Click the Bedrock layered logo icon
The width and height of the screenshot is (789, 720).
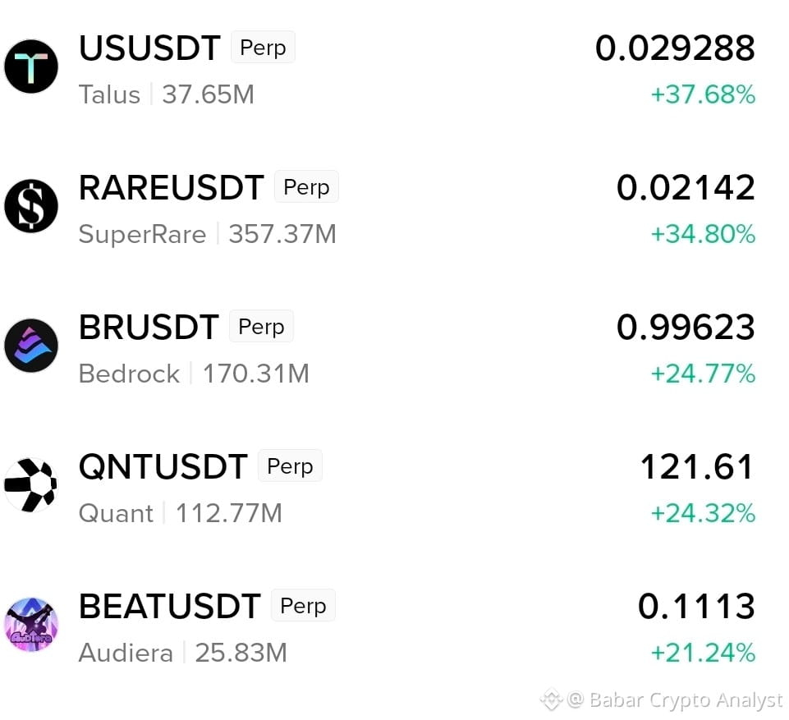pyautogui.click(x=31, y=346)
